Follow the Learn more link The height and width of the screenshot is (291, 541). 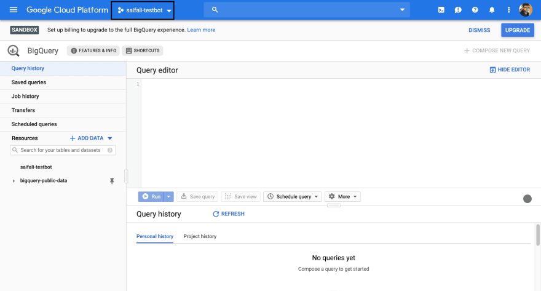[x=201, y=30]
